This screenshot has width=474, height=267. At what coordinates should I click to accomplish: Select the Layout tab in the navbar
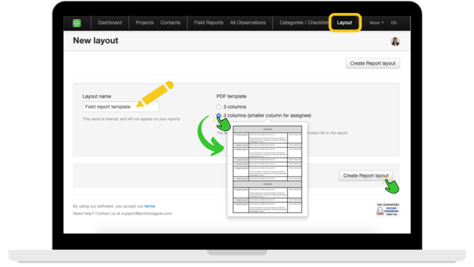coord(344,23)
